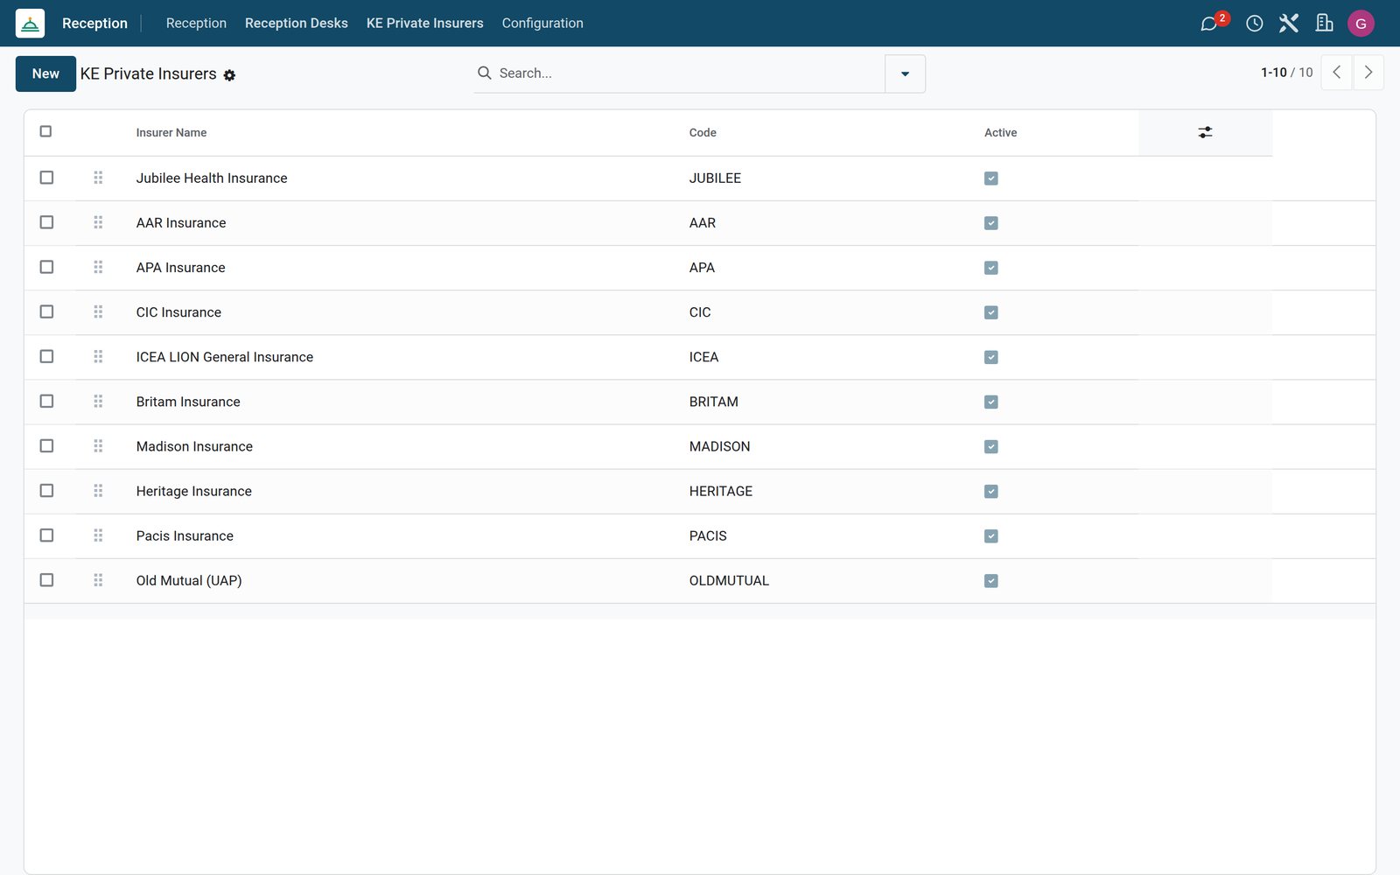The width and height of the screenshot is (1400, 875).
Task: Open the Reception app home logo
Action: [x=30, y=23]
